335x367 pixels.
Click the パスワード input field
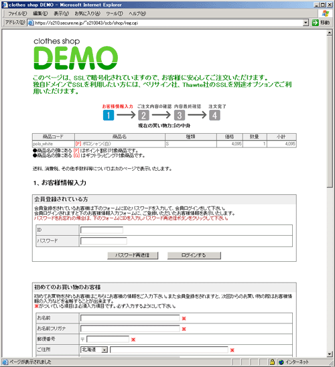click(x=103, y=241)
